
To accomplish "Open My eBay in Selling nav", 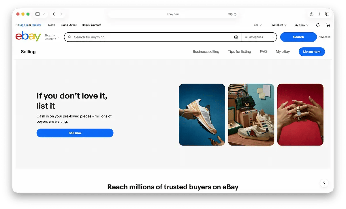I will 283,52.
